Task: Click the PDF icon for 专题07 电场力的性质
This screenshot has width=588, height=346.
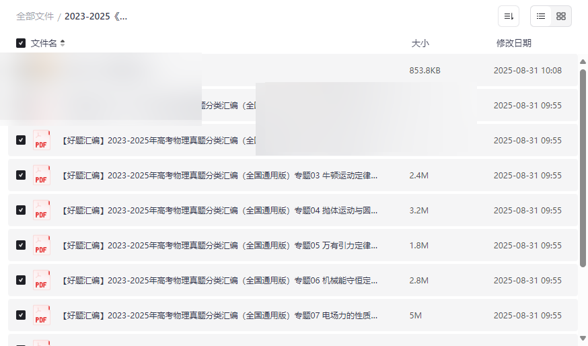Action: click(42, 316)
